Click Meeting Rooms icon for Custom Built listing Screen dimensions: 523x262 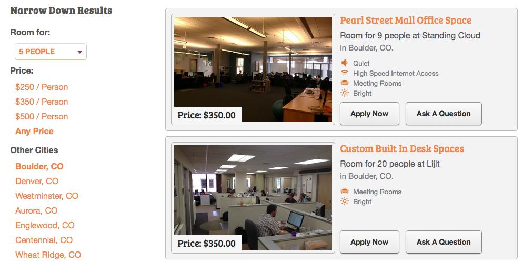point(345,192)
